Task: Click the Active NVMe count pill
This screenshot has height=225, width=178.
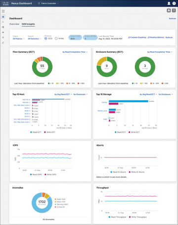Action: [90, 37]
